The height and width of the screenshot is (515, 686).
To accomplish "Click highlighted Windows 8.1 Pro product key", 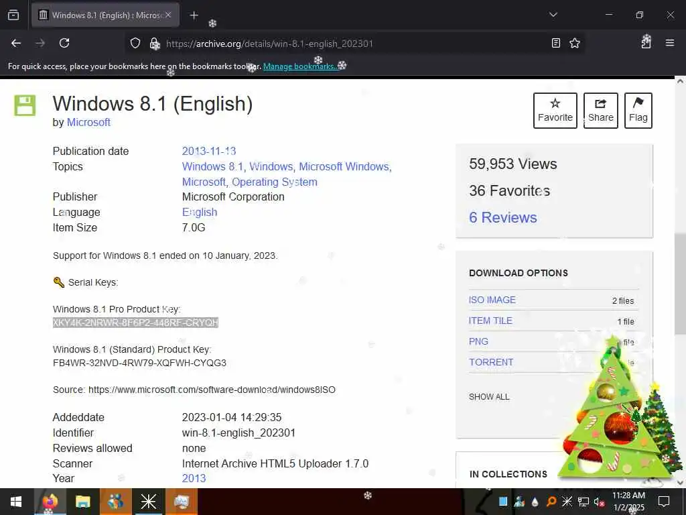I will (x=135, y=323).
